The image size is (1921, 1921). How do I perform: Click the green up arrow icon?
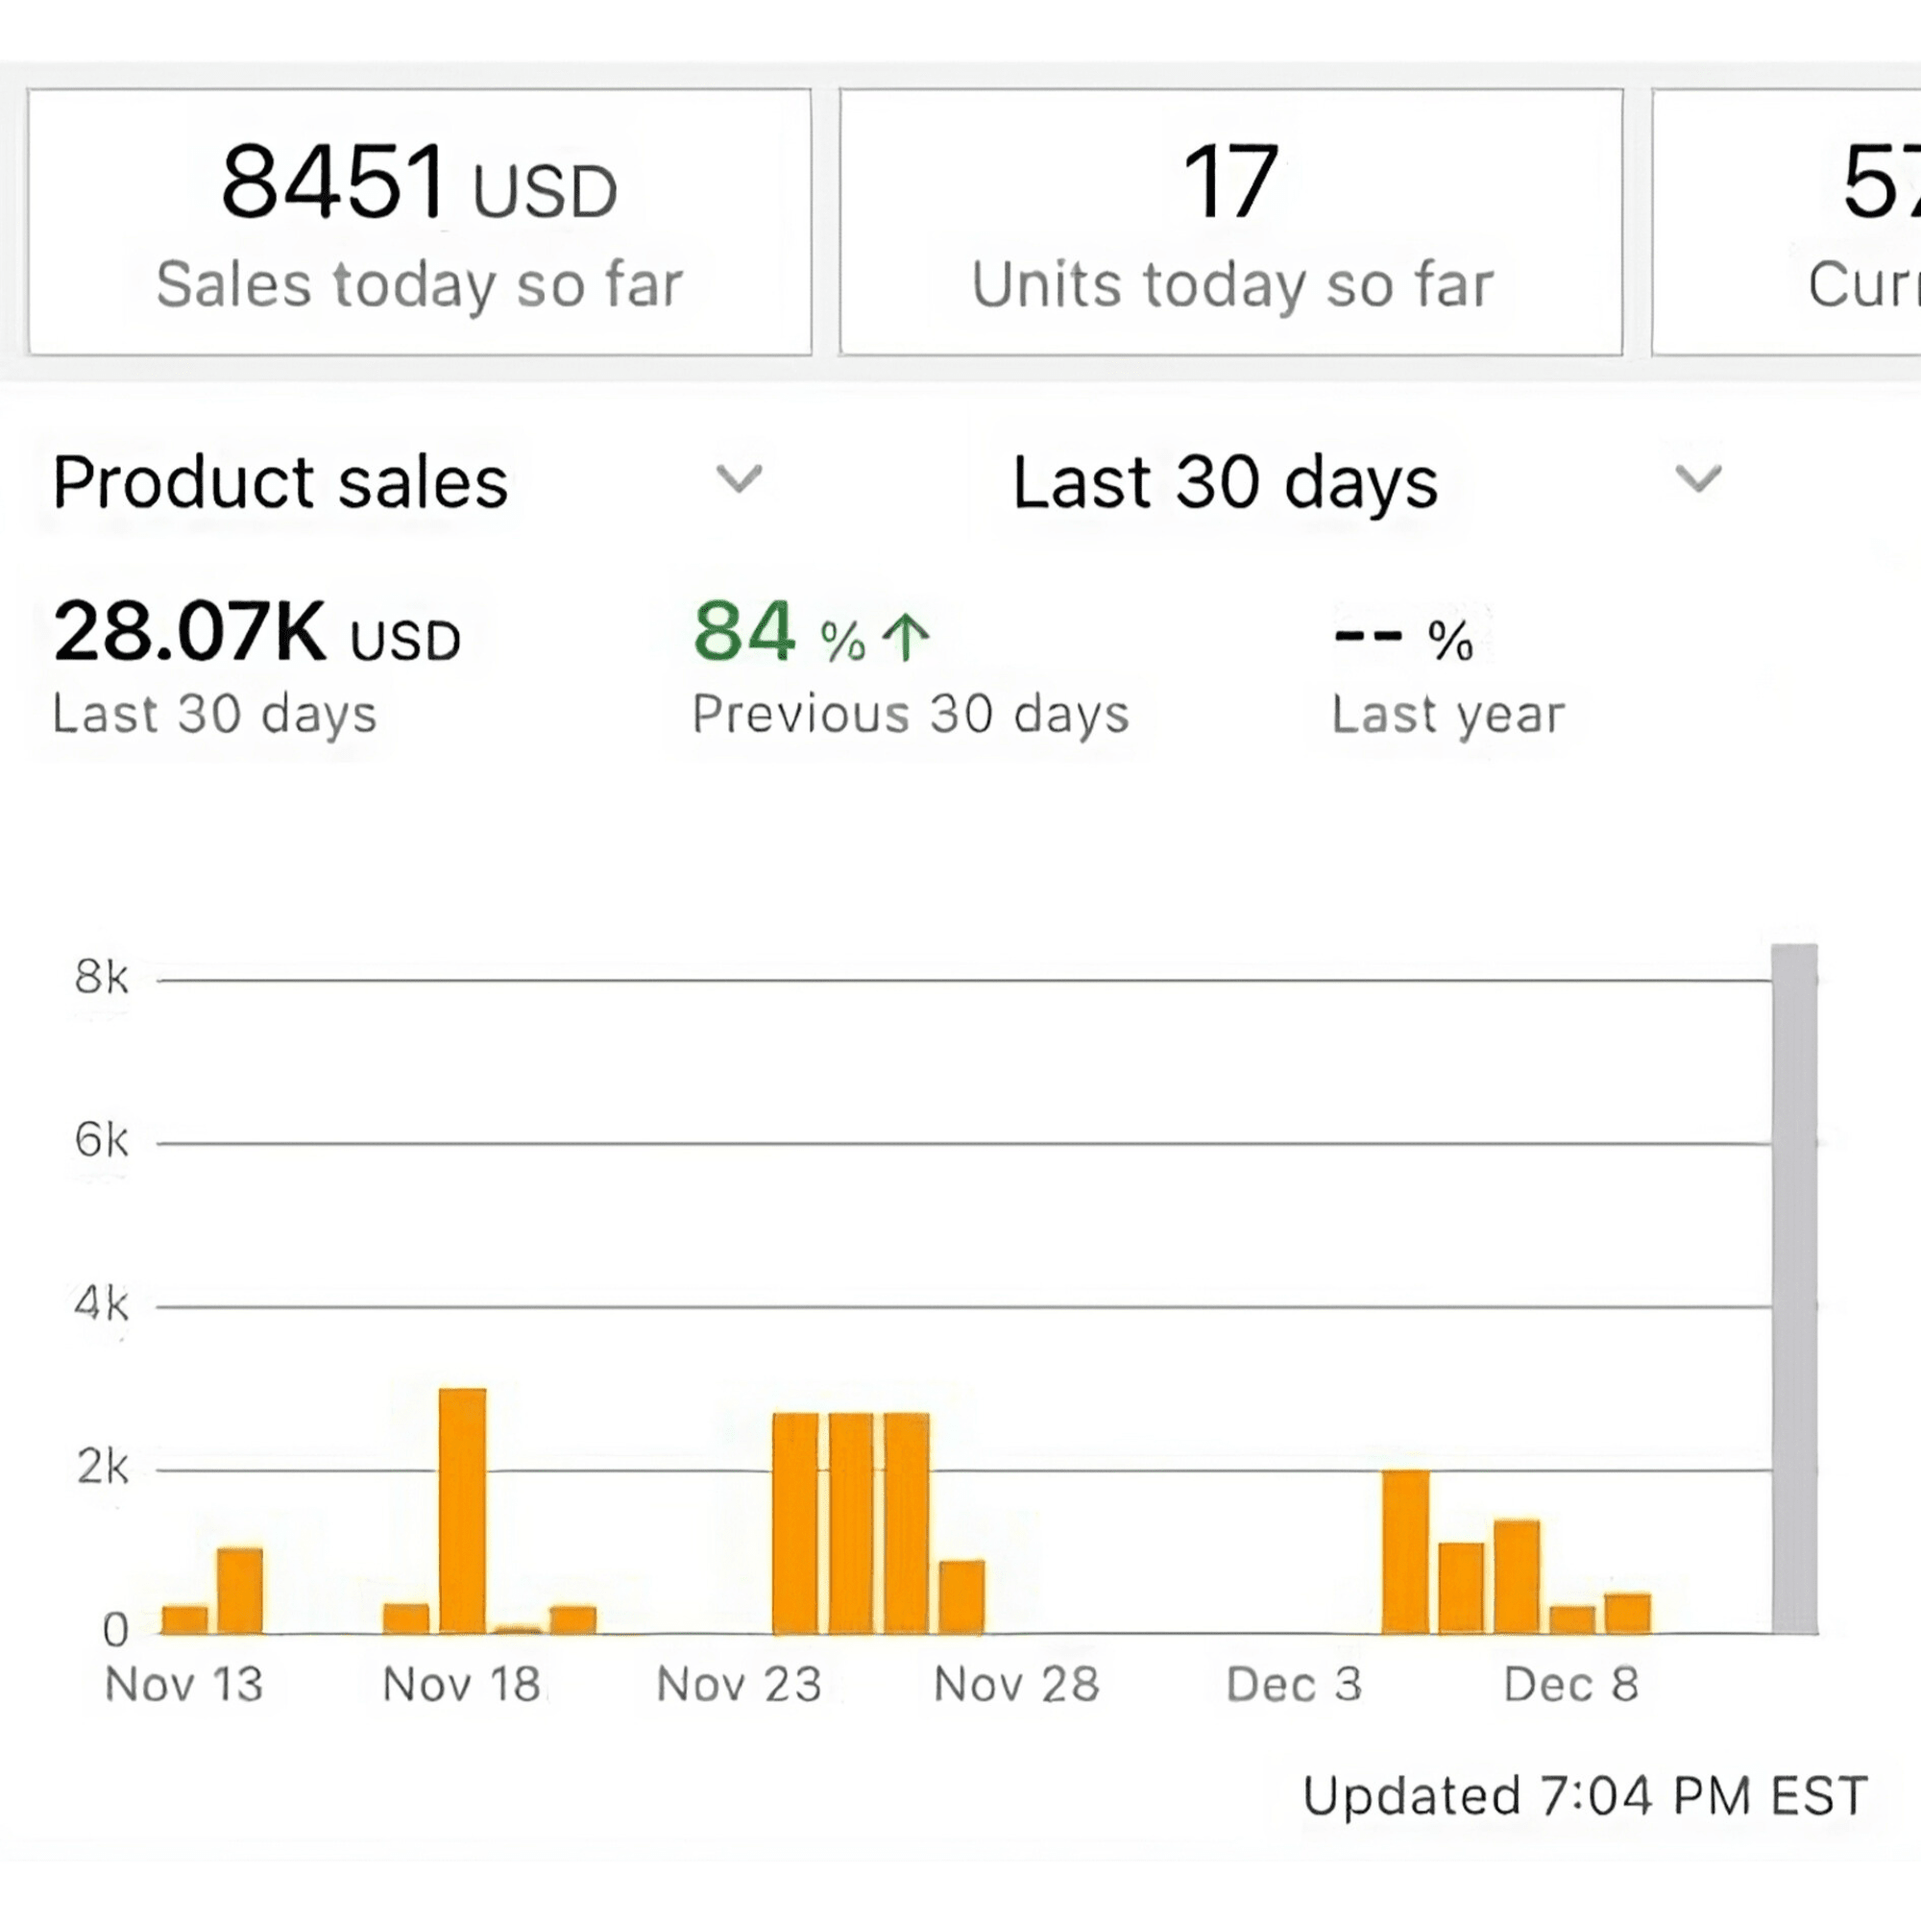(906, 638)
